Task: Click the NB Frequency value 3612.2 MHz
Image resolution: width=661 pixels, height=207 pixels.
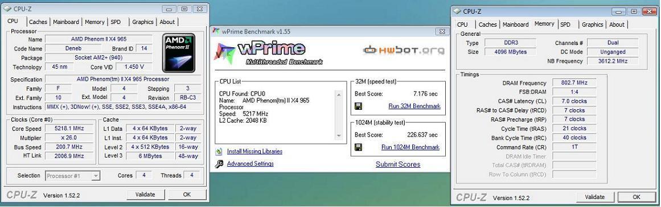Action: [613, 61]
